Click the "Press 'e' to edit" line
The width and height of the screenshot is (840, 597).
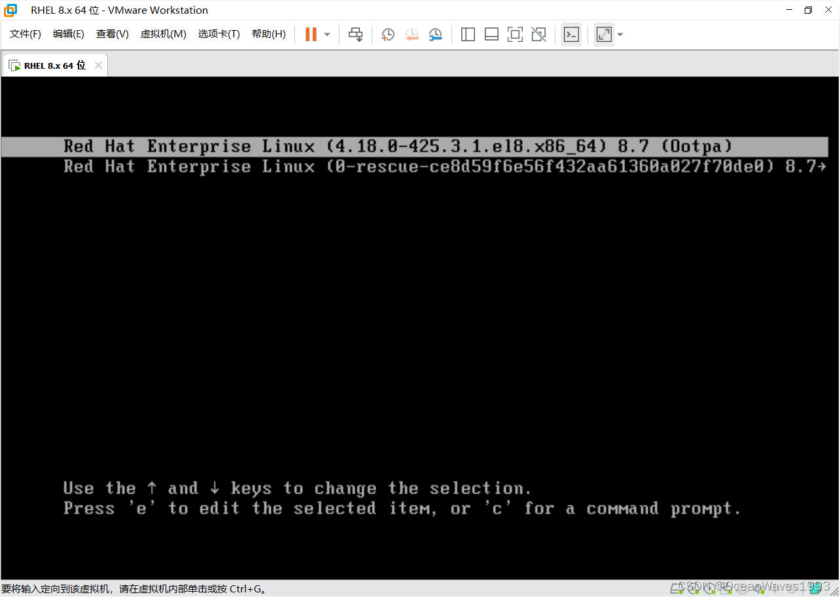[x=402, y=509]
